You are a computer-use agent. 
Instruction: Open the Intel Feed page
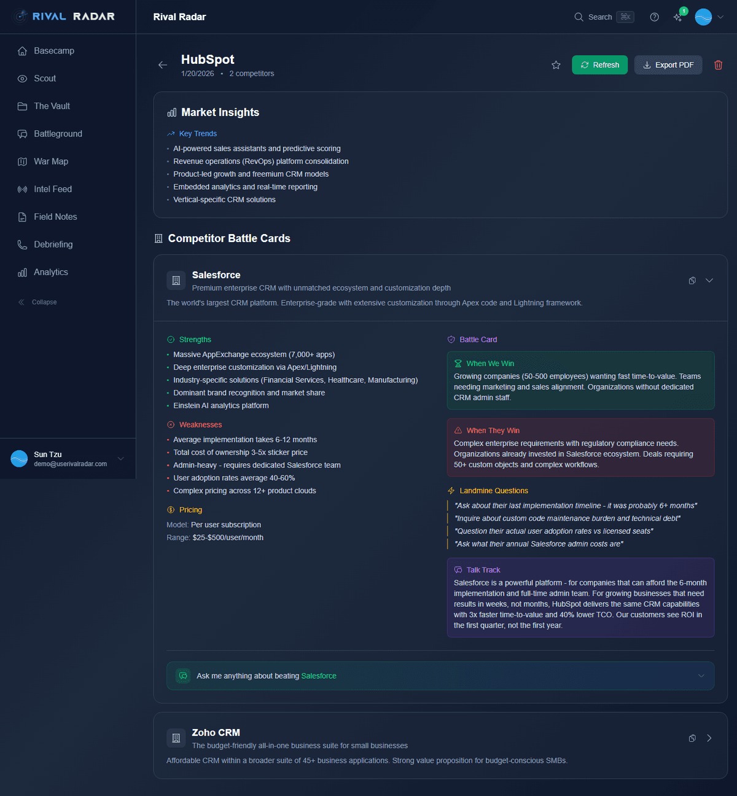tap(53, 189)
